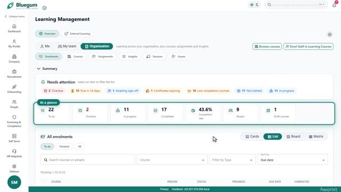Click Feedback link in footer
The height and width of the screenshot is (192, 341).
[x=177, y=189]
